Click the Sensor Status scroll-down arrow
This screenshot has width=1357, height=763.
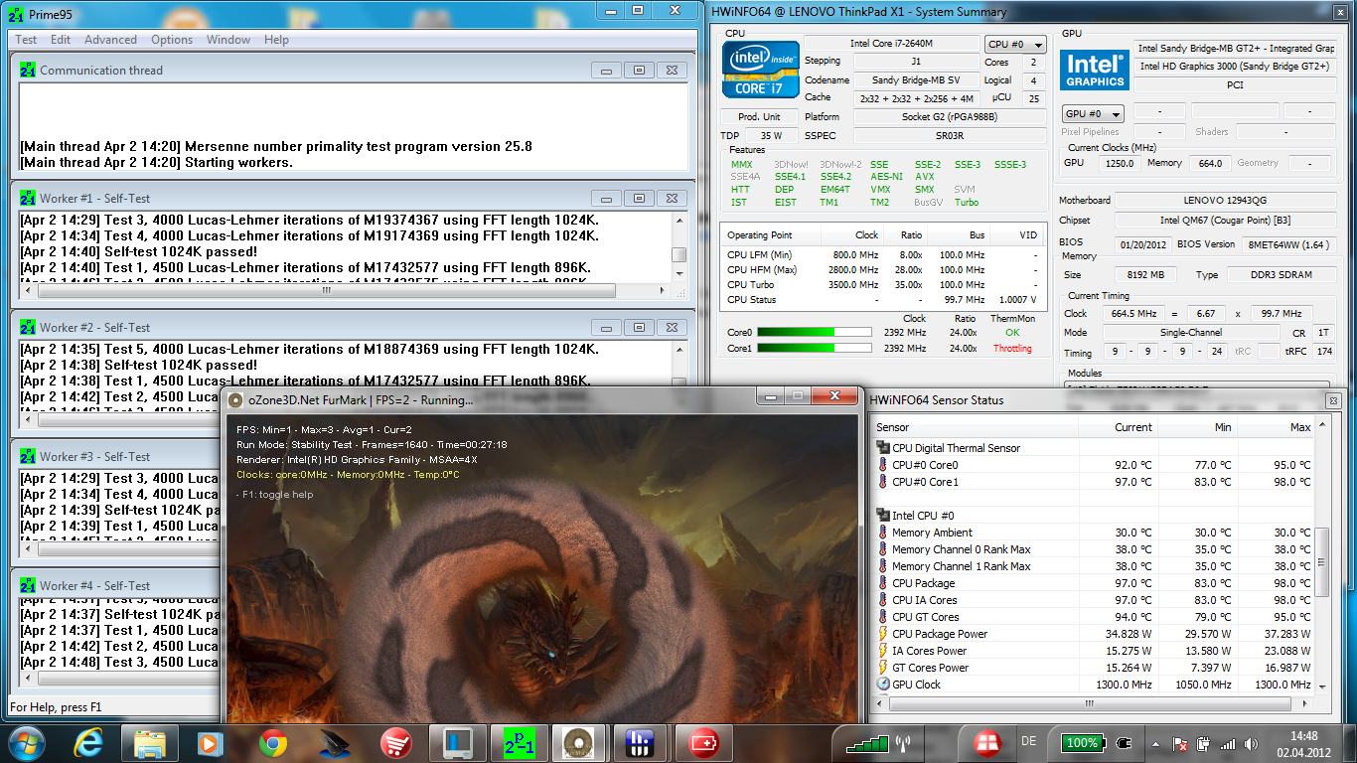click(1321, 686)
